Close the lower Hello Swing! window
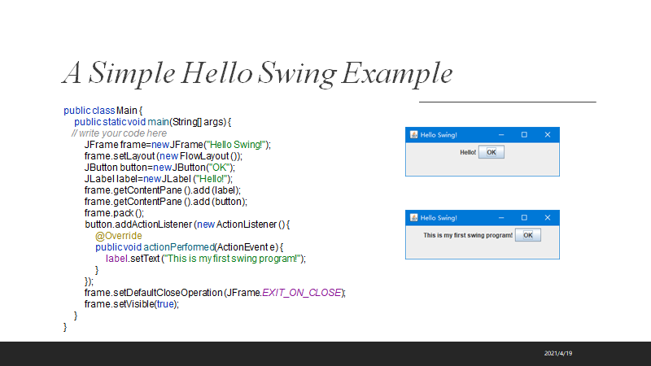Image resolution: width=651 pixels, height=366 pixels. (x=548, y=218)
